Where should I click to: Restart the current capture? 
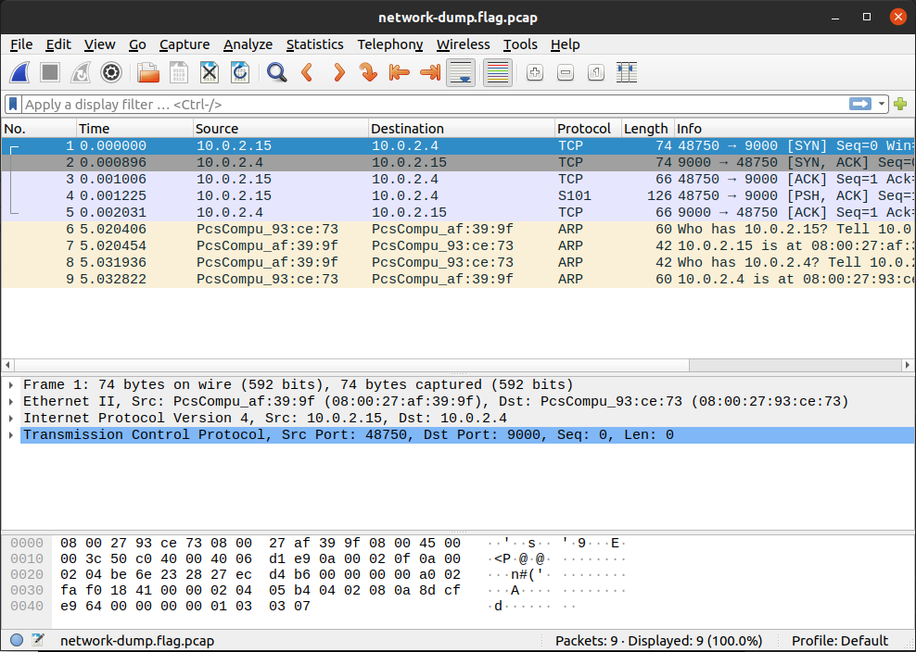pyautogui.click(x=80, y=72)
